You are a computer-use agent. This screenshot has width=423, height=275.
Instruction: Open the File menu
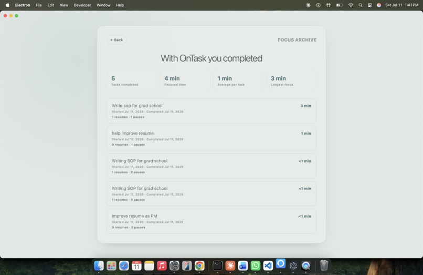[x=39, y=5]
